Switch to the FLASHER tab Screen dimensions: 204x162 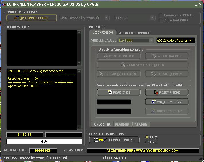(122, 125)
